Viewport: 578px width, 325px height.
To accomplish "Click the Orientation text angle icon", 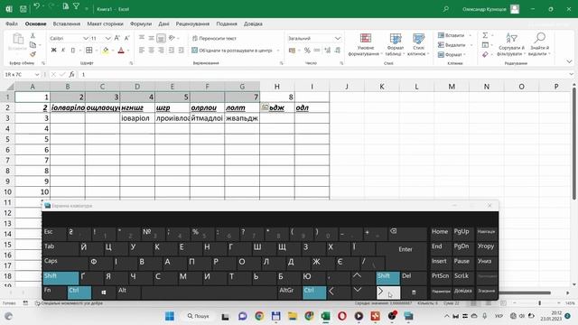I will point(172,38).
